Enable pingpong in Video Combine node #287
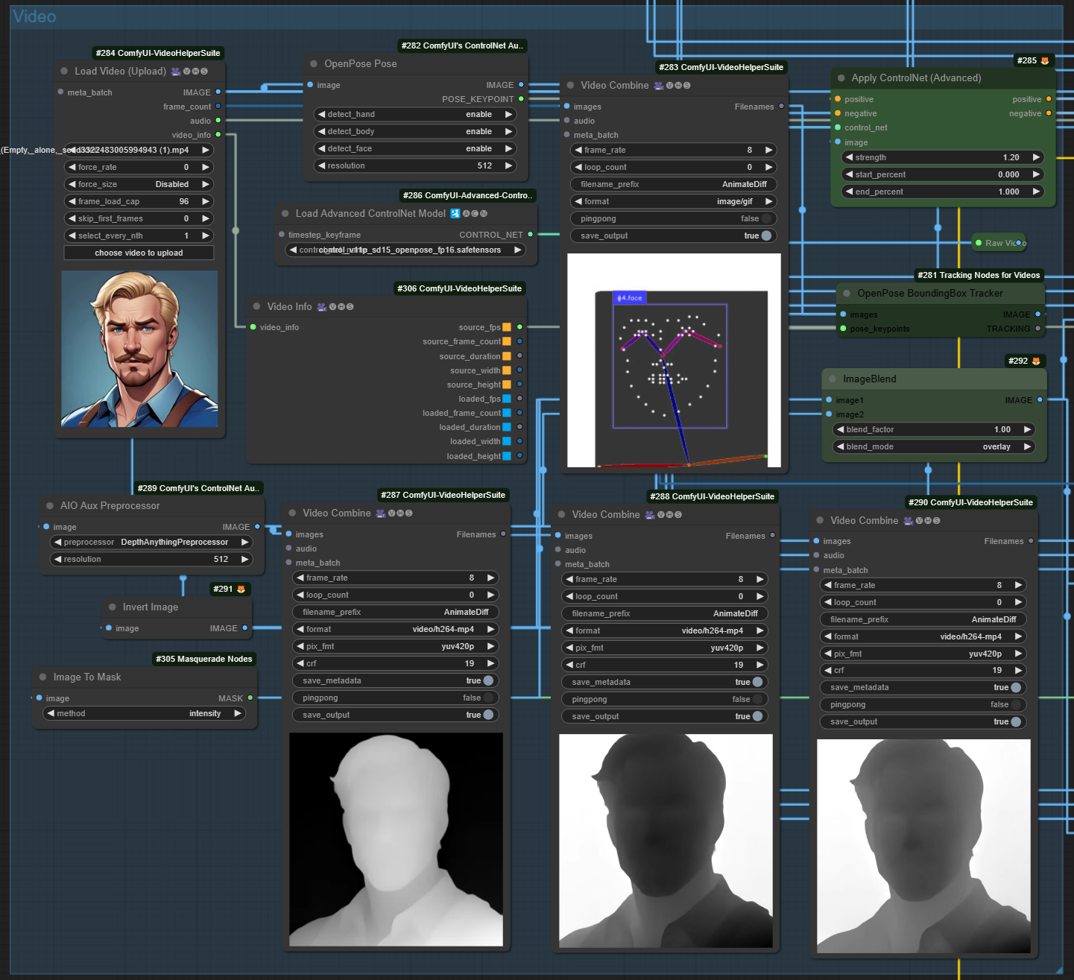 coord(487,698)
